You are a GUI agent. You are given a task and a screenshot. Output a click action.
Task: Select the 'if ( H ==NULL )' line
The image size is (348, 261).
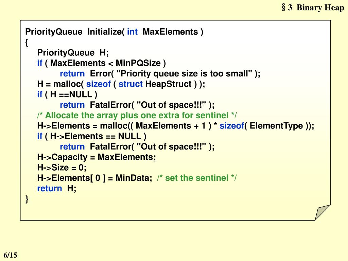[x=67, y=94]
